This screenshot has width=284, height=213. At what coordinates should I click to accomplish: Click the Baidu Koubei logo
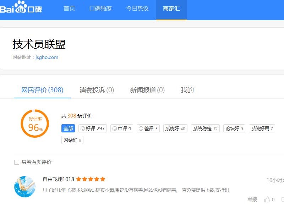coord(21,8)
